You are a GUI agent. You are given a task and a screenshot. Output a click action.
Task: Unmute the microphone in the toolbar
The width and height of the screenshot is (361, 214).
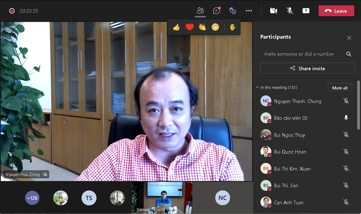(x=290, y=11)
